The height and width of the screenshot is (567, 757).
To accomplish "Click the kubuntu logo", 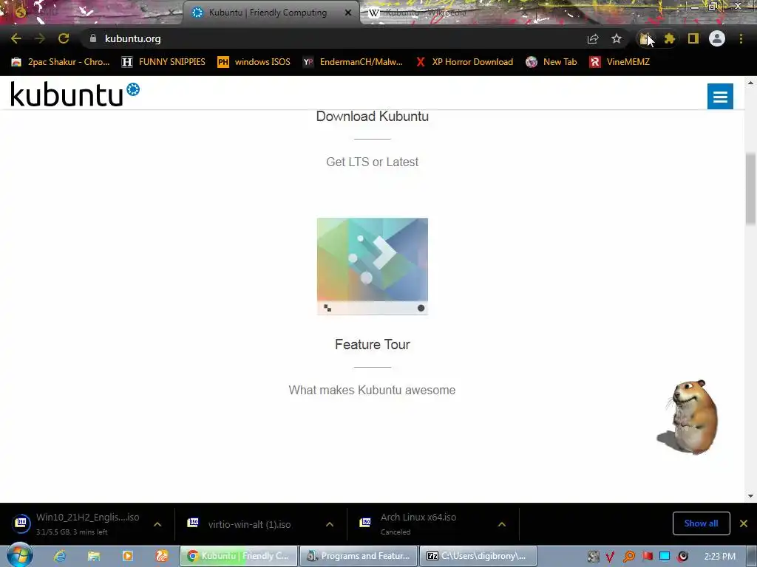I will 75,94.
